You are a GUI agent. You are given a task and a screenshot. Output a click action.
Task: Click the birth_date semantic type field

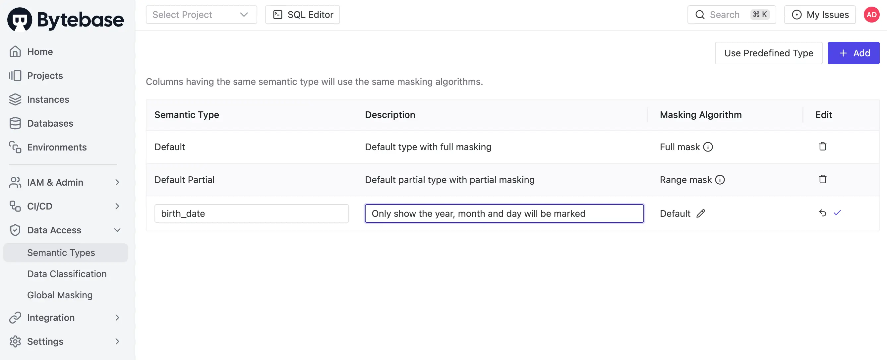pos(251,213)
